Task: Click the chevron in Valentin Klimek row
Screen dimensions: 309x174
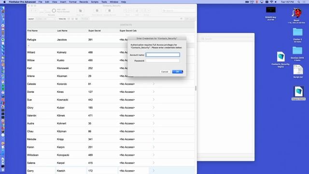Action: 154,116
